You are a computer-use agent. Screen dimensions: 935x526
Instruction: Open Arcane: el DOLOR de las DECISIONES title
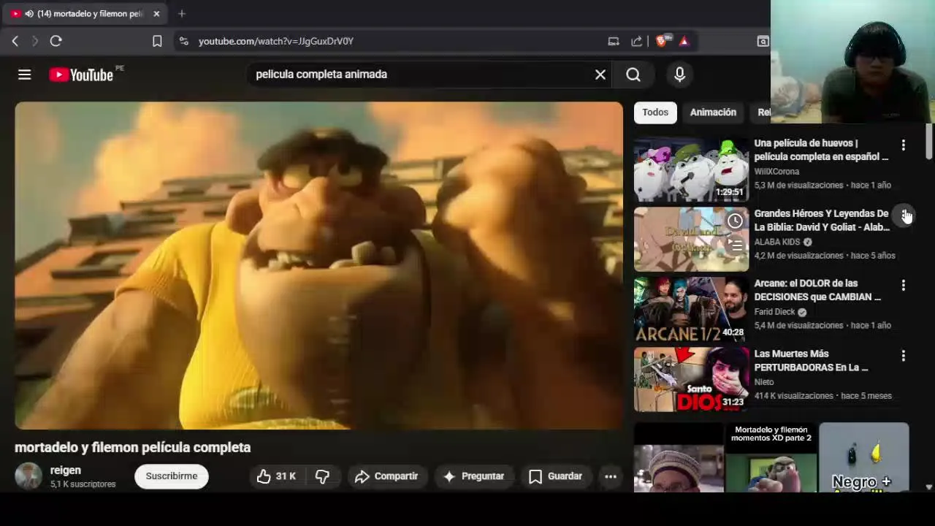[817, 290]
